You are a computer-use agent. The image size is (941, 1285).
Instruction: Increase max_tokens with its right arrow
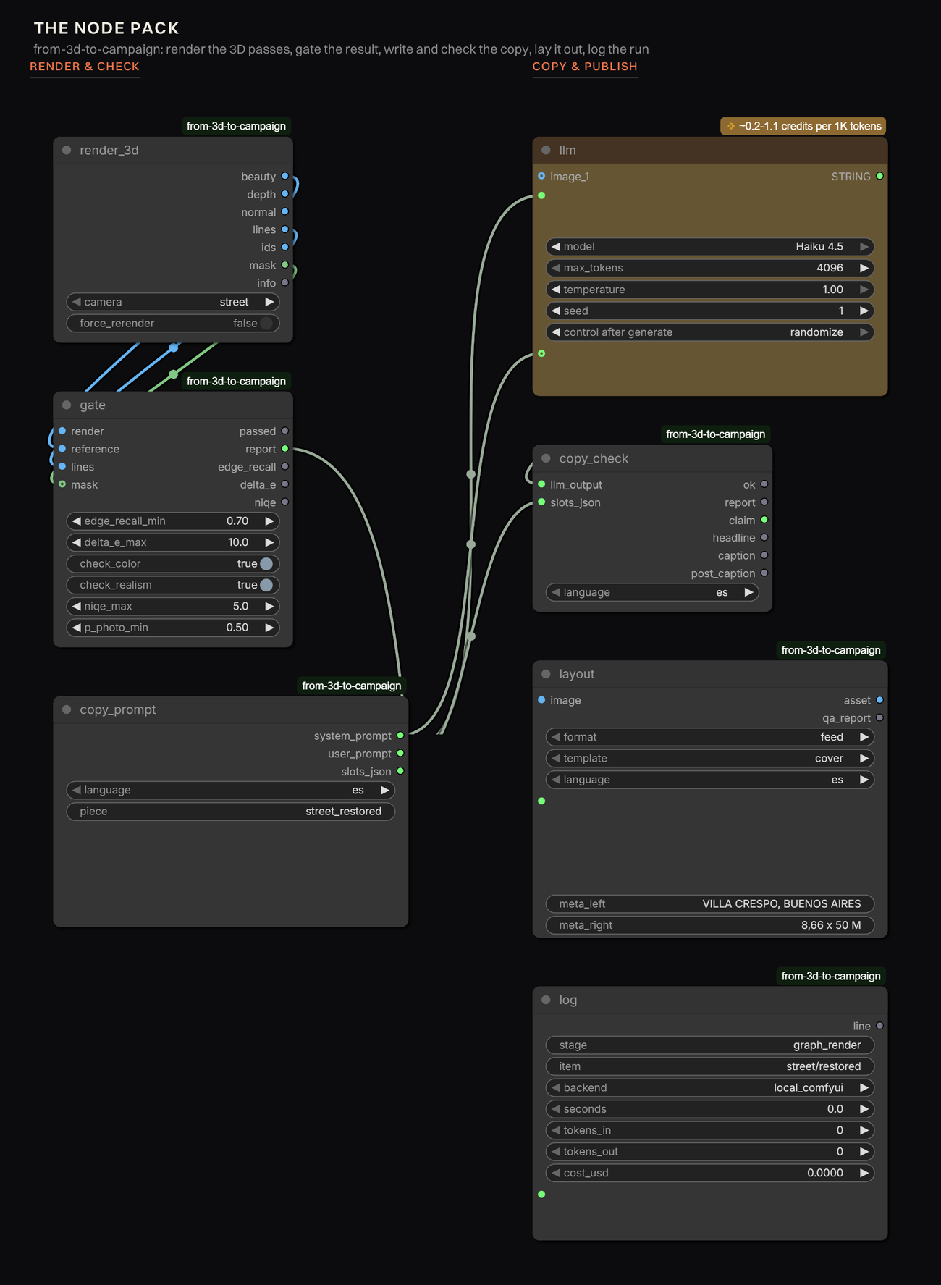point(864,268)
